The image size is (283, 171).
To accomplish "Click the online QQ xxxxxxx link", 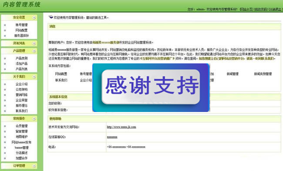I will 112,137.
